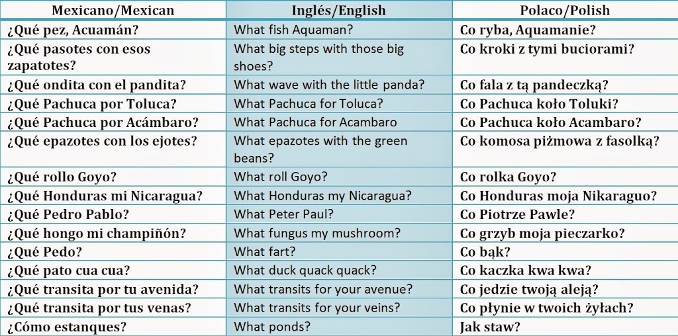
Task: Click the Inglés/English column header
Action: click(339, 10)
